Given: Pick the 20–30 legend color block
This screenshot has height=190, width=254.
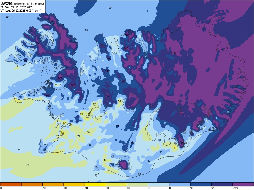Looking at the screenshot, I should click(x=53, y=184).
